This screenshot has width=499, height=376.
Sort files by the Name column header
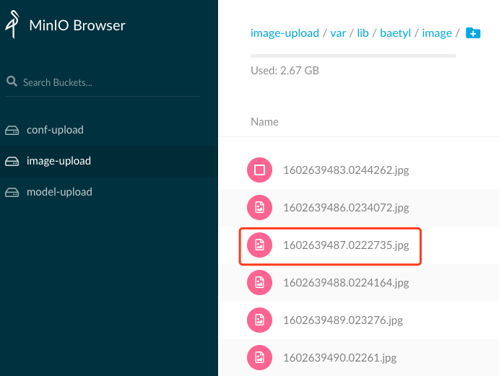[264, 122]
